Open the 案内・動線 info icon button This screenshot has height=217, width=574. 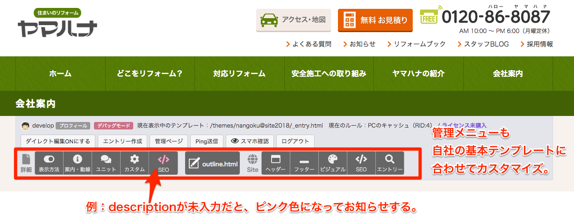pyautogui.click(x=78, y=163)
